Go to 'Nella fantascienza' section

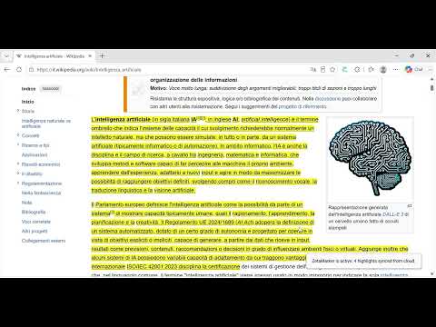click(41, 193)
